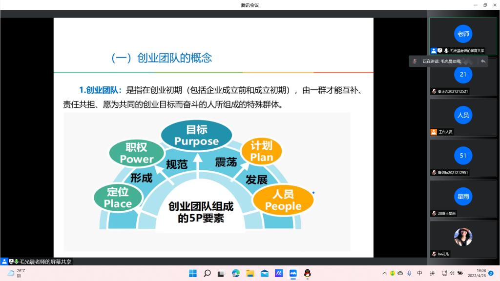
Task: Click the muted mic icon beside 秦正芳2021212521
Action: point(434,91)
